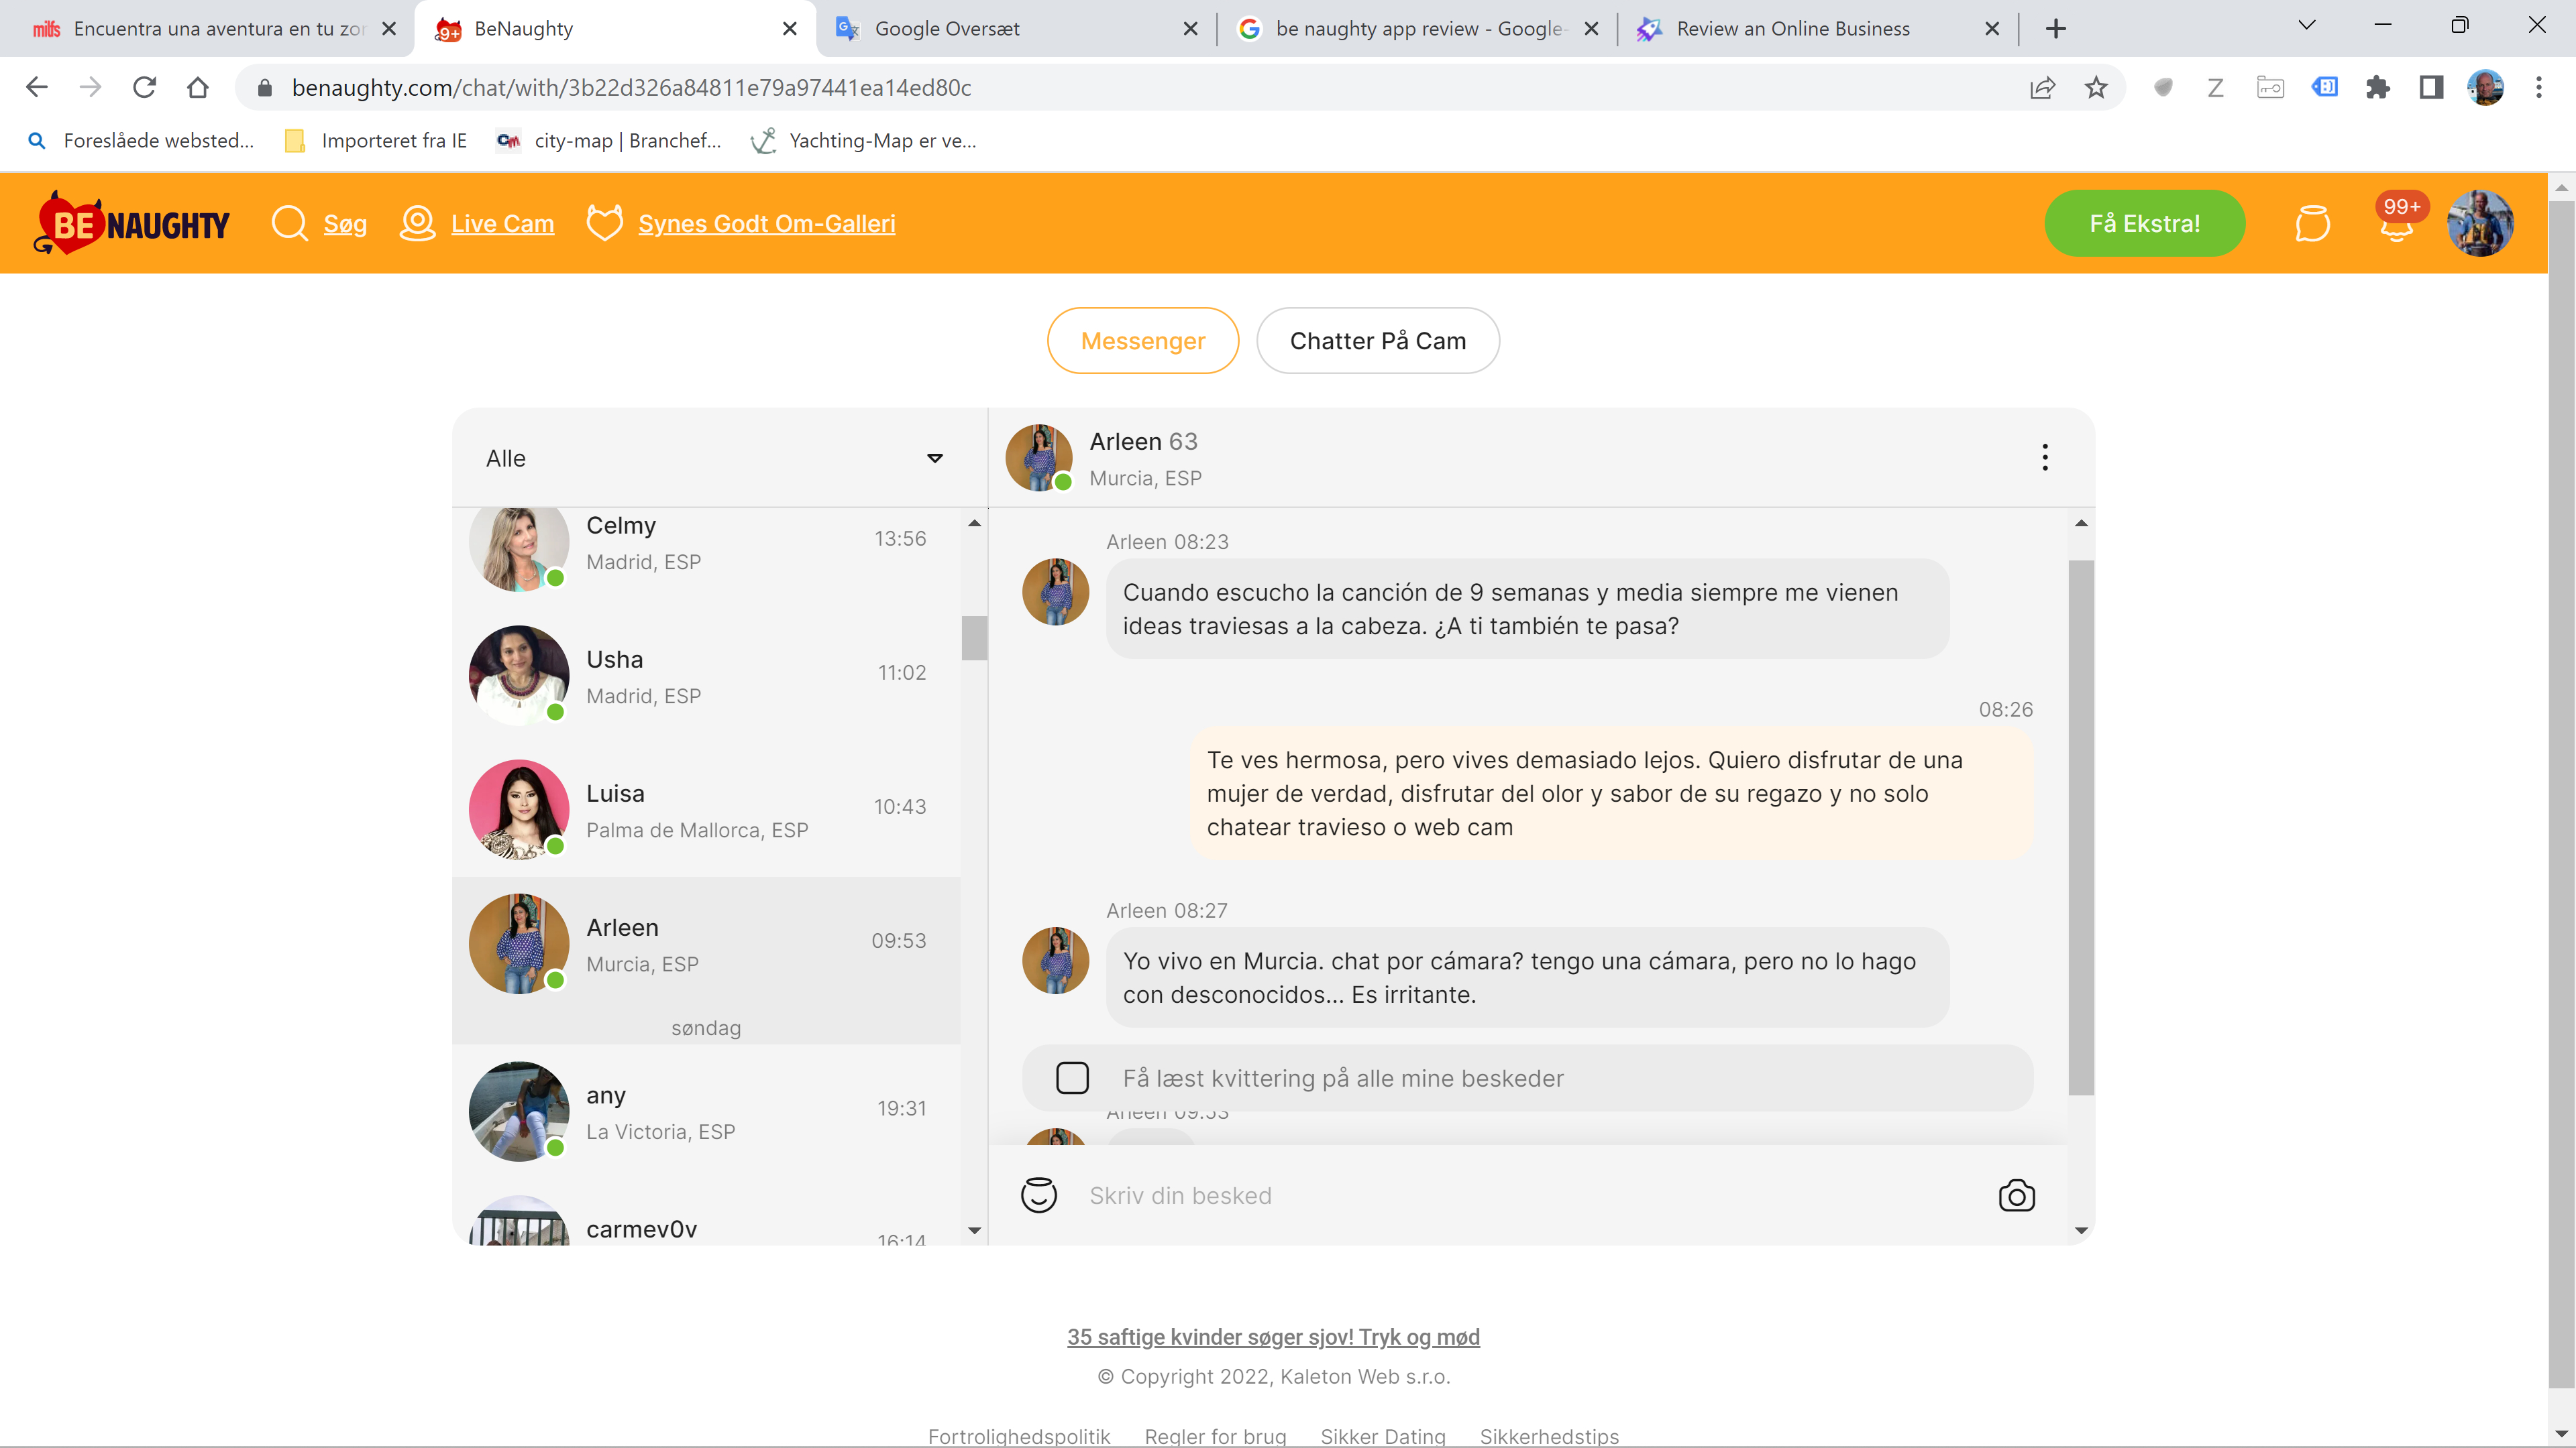2576x1448 pixels.
Task: Open conversation with any from La Victoria
Action: (706, 1111)
